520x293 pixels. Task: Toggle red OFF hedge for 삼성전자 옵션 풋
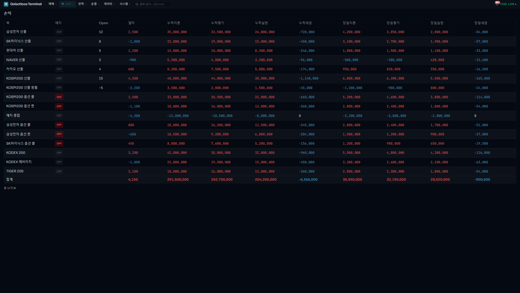tap(59, 134)
